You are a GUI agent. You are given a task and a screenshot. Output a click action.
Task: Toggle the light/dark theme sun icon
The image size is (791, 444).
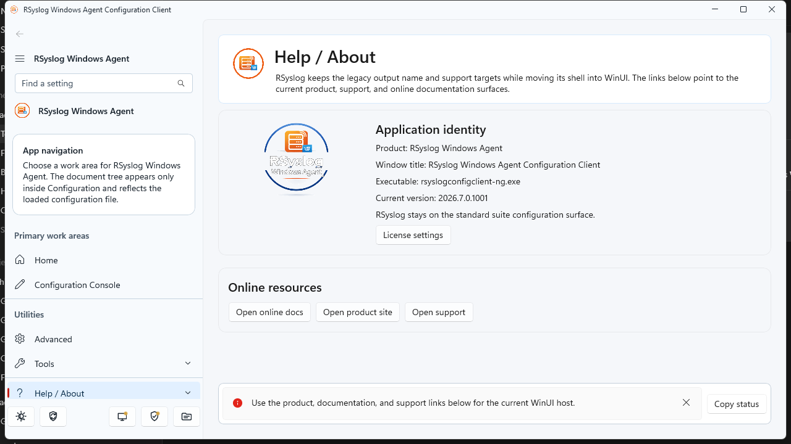coord(21,416)
